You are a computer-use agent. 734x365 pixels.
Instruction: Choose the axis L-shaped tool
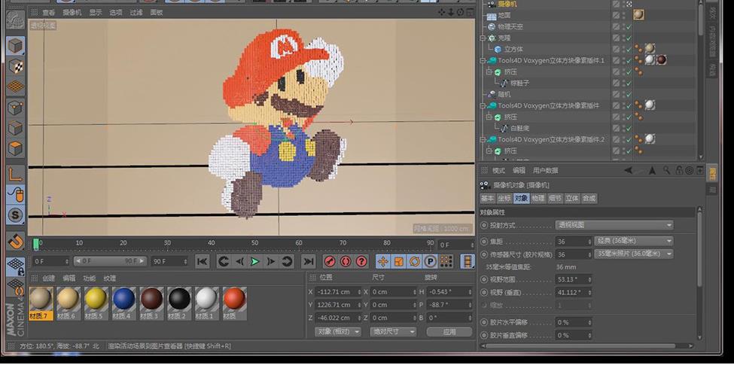(16, 174)
